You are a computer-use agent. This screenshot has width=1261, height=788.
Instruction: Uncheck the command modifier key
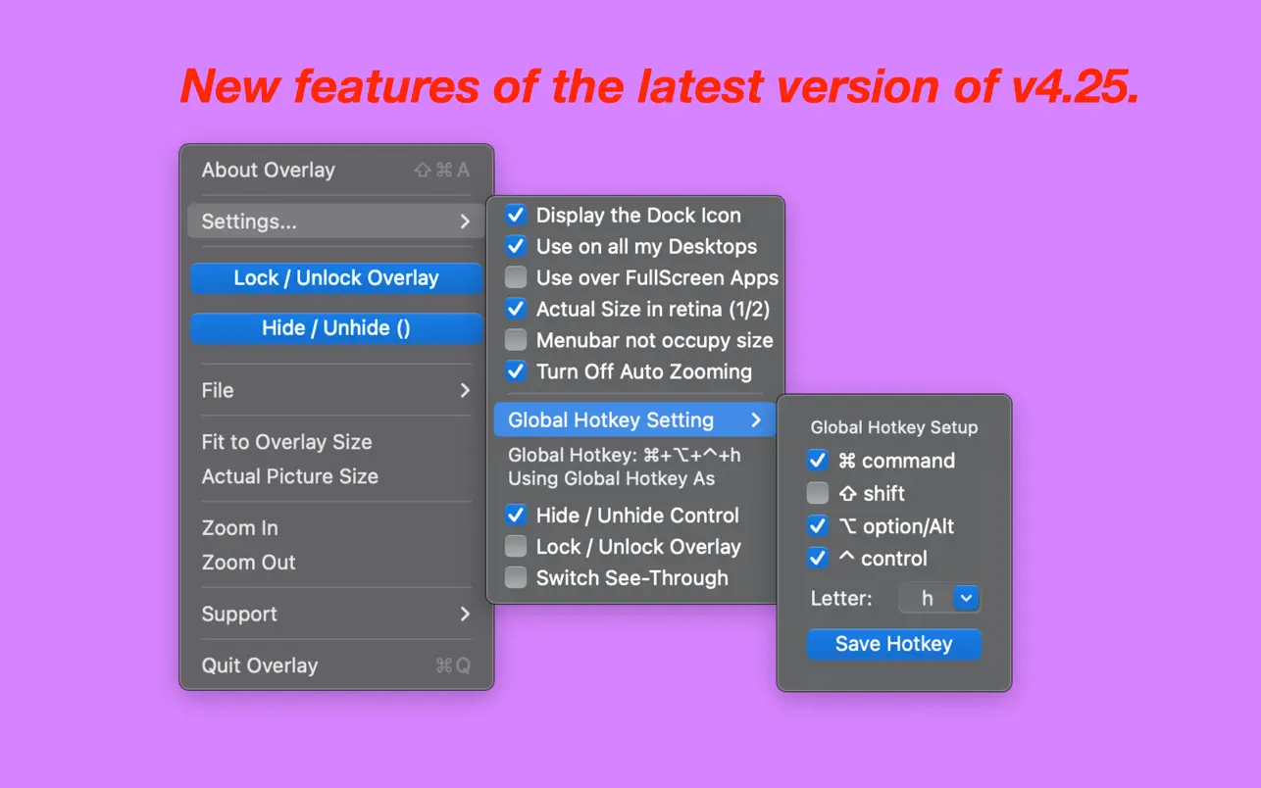coord(818,461)
